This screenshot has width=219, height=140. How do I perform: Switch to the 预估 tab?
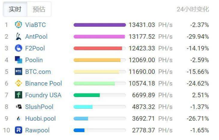click(x=39, y=9)
